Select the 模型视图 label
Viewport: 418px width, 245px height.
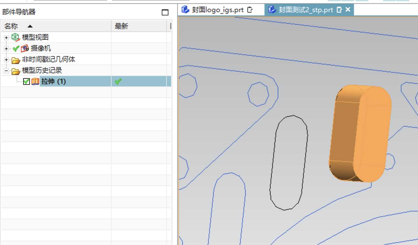click(35, 37)
